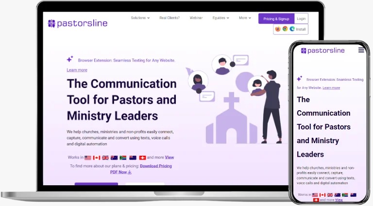Click the sparkle icon beside Browser Extension text
Screen dimensions: 373x206
point(70,59)
